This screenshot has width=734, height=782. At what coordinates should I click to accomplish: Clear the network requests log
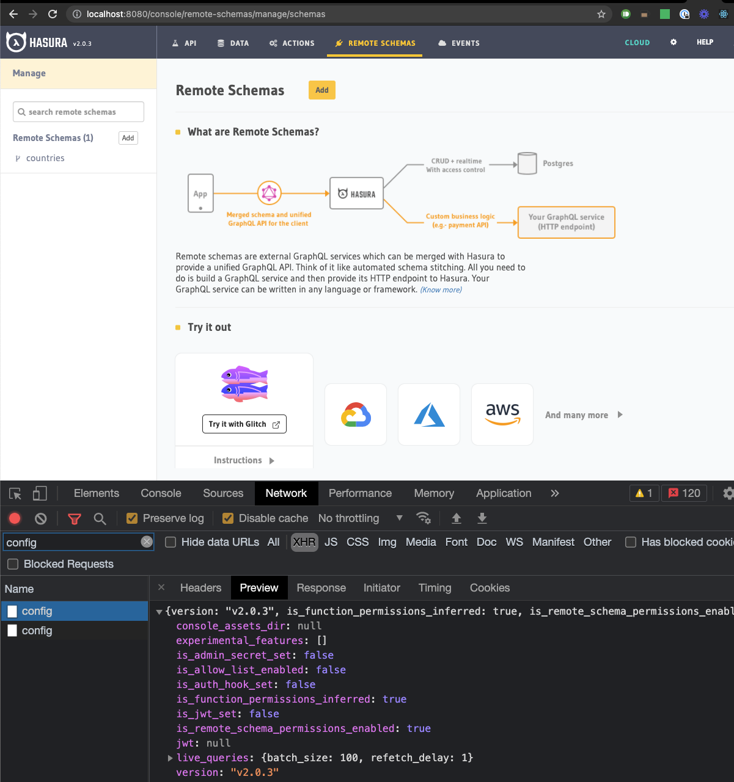[40, 518]
